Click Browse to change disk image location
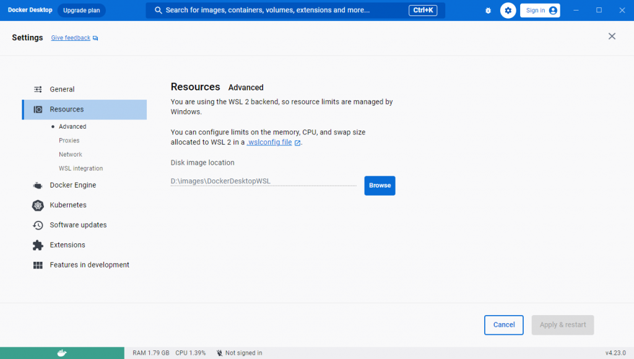Screen dimensions: 634x359 point(380,185)
